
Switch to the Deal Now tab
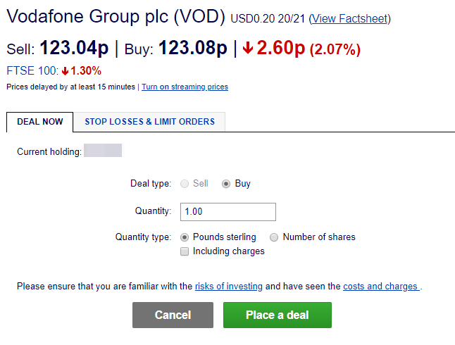click(40, 122)
